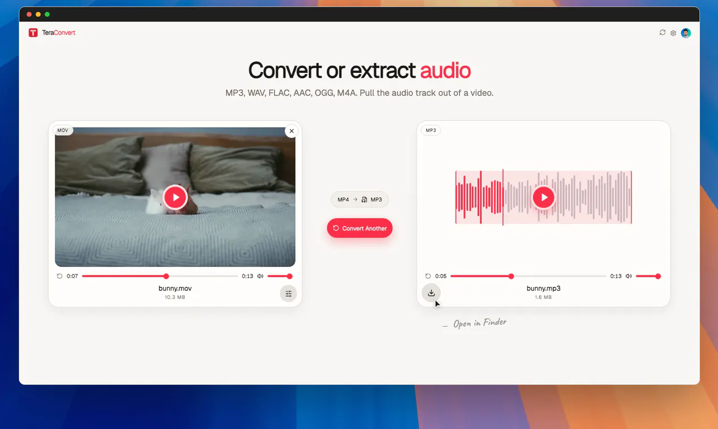Adjust the bunny.mov volume slider
718x429 pixels.
coord(280,276)
